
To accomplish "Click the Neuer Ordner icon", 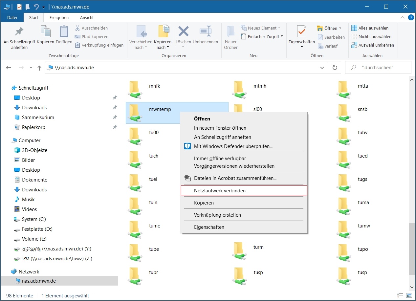I will click(x=230, y=32).
